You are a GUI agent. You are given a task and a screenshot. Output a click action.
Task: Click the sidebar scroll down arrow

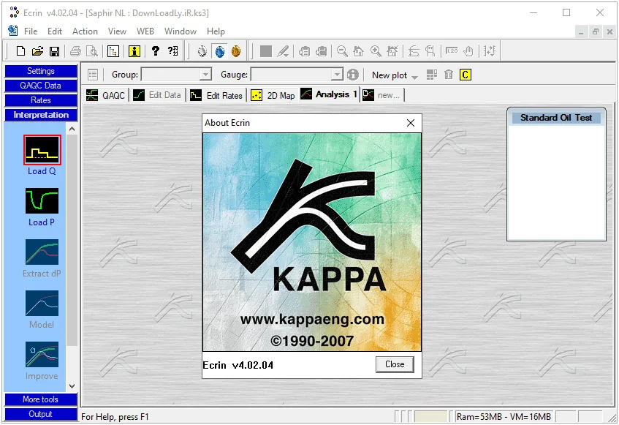click(x=72, y=386)
